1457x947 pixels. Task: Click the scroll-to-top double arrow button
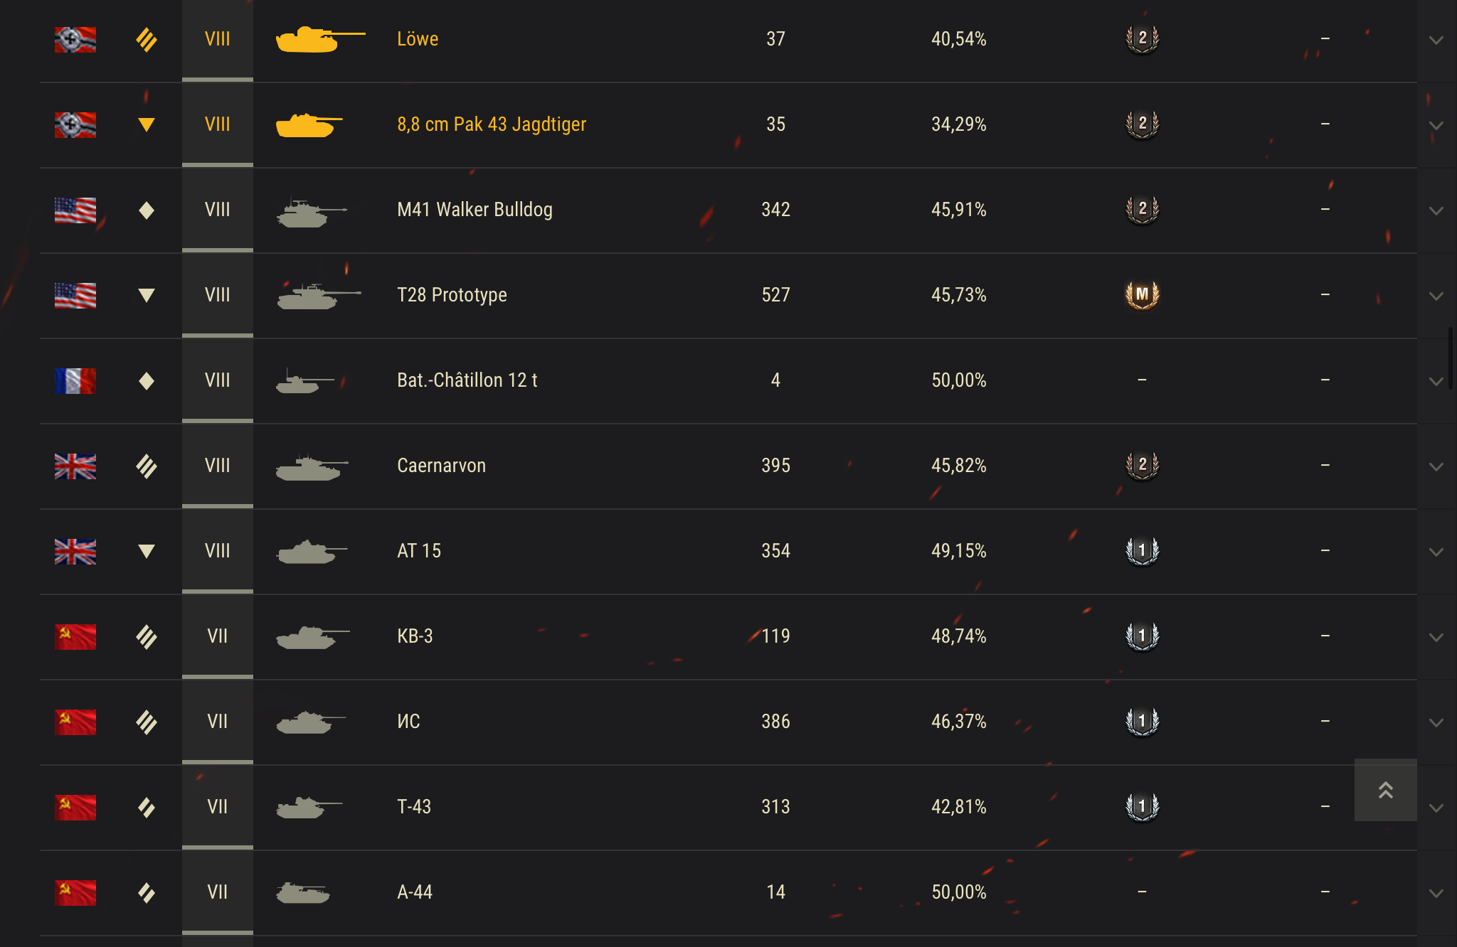pos(1385,790)
